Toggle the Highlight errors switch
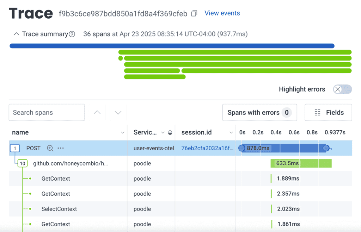This screenshot has height=232, width=361. pyautogui.click(x=342, y=89)
